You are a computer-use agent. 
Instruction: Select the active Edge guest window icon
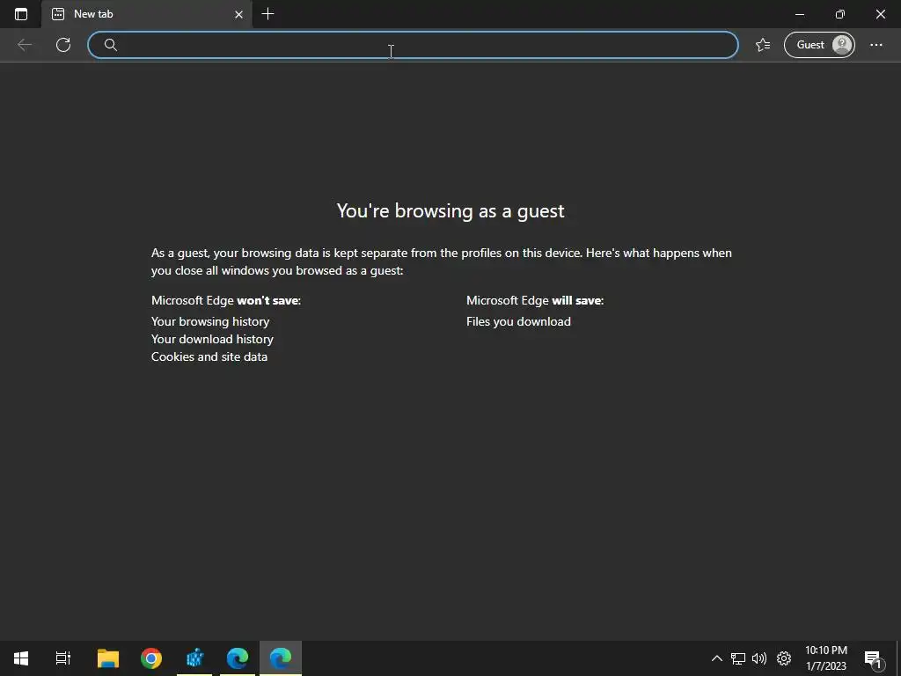coord(281,658)
